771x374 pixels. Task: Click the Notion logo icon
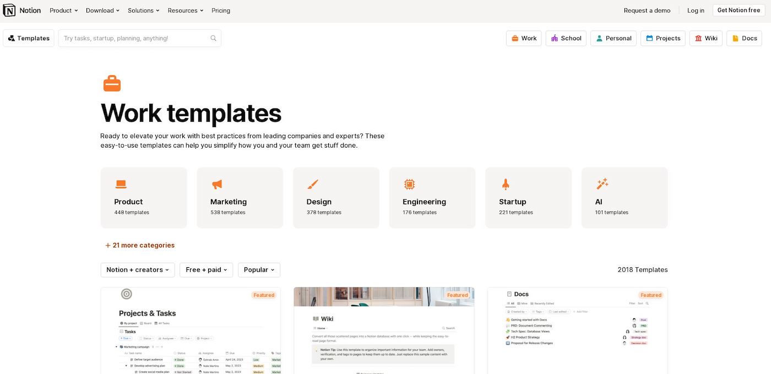[8, 10]
